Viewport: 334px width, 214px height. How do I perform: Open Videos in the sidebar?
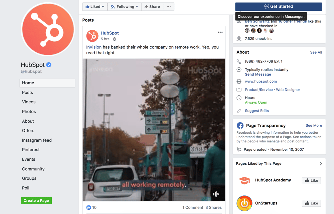[29, 102]
